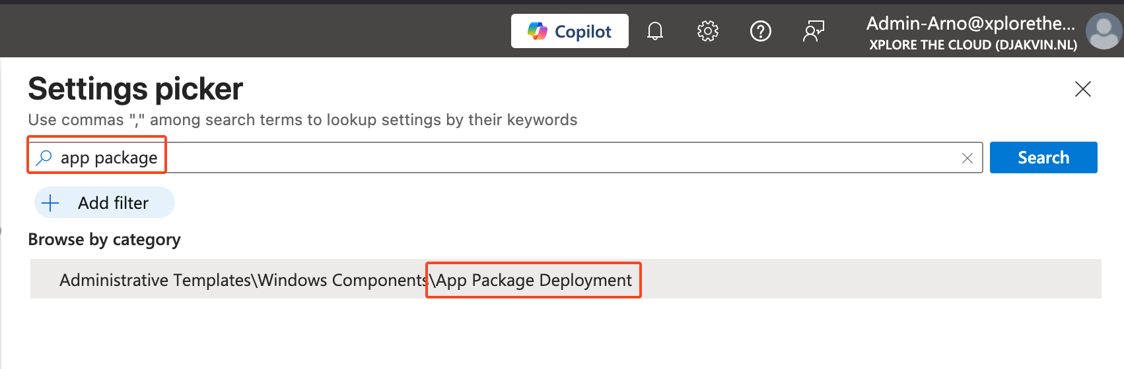Screen dimensions: 1124x369
Task: Close the Settings picker panel
Action: tap(1082, 89)
